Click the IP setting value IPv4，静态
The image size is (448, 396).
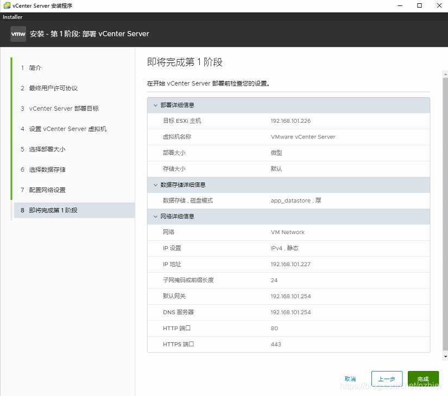coord(285,248)
